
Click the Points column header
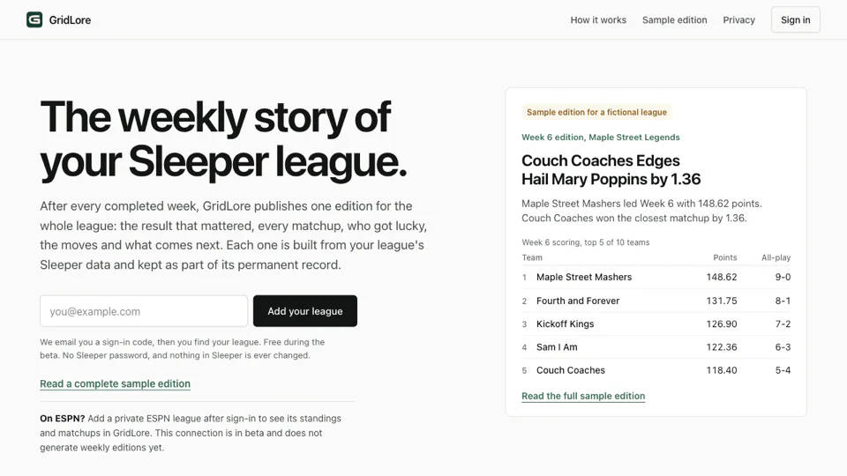click(725, 257)
